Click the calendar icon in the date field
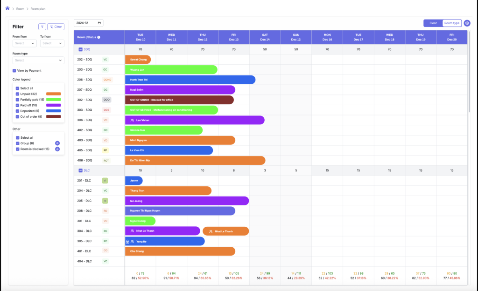478x291 pixels. [x=99, y=23]
